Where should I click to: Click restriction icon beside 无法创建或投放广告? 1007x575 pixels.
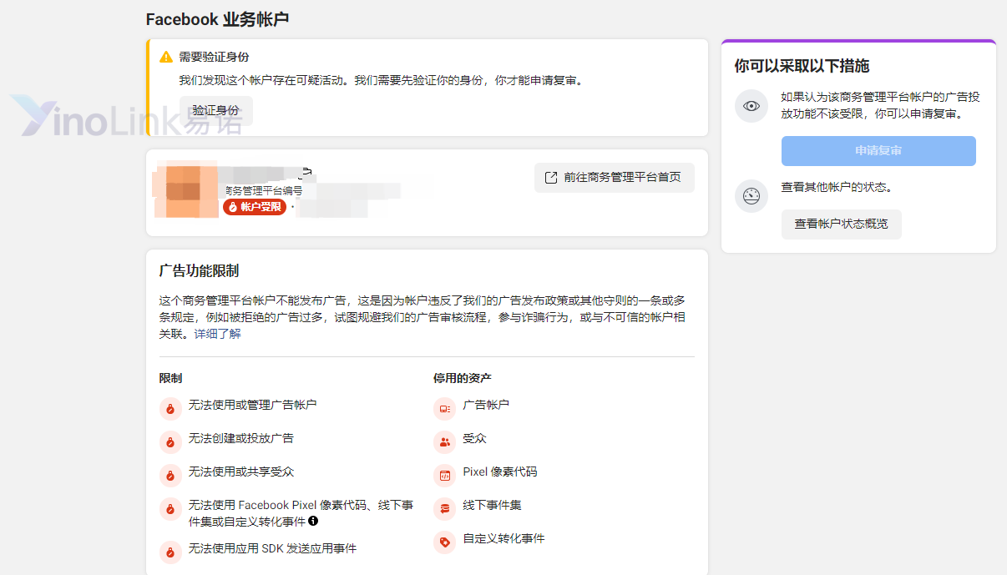170,442
